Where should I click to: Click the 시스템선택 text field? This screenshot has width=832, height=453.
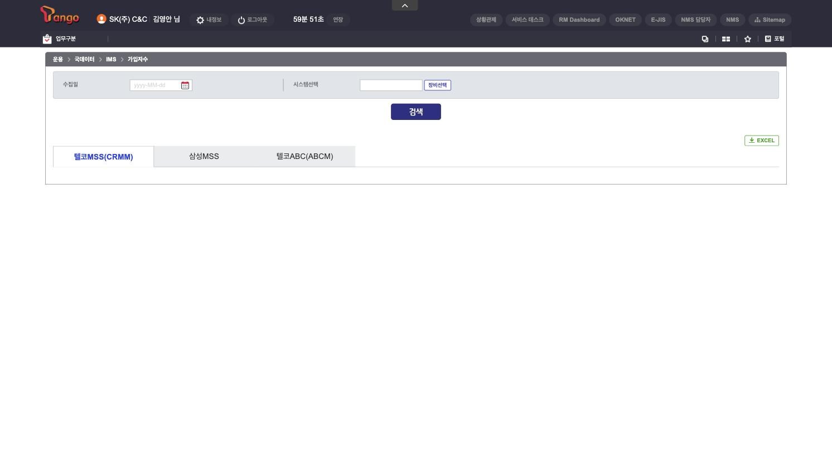click(x=391, y=85)
